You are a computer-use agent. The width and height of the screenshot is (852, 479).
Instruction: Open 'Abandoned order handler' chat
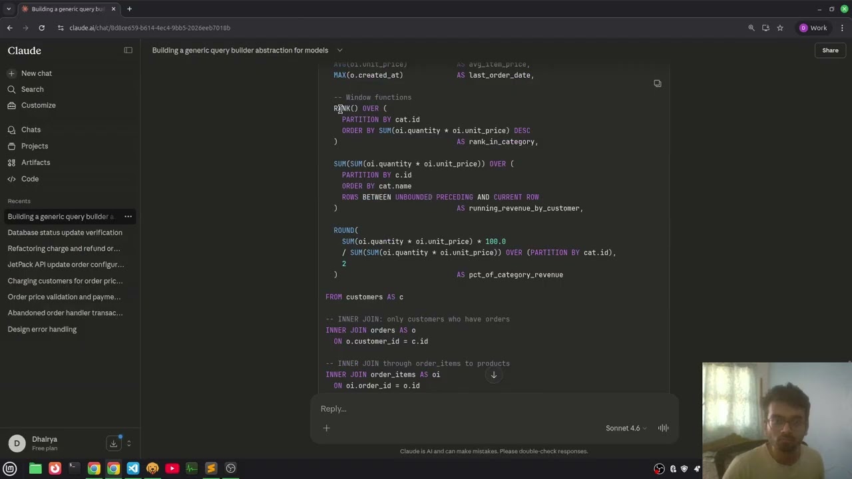point(65,313)
